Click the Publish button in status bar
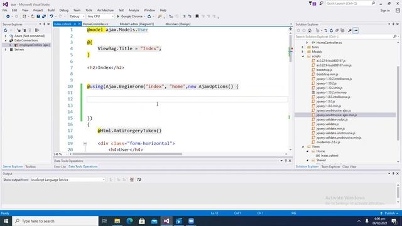The width and height of the screenshot is (402, 226). click(389, 213)
